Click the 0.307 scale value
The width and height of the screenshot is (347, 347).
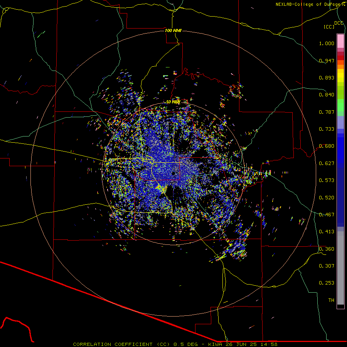point(327,266)
